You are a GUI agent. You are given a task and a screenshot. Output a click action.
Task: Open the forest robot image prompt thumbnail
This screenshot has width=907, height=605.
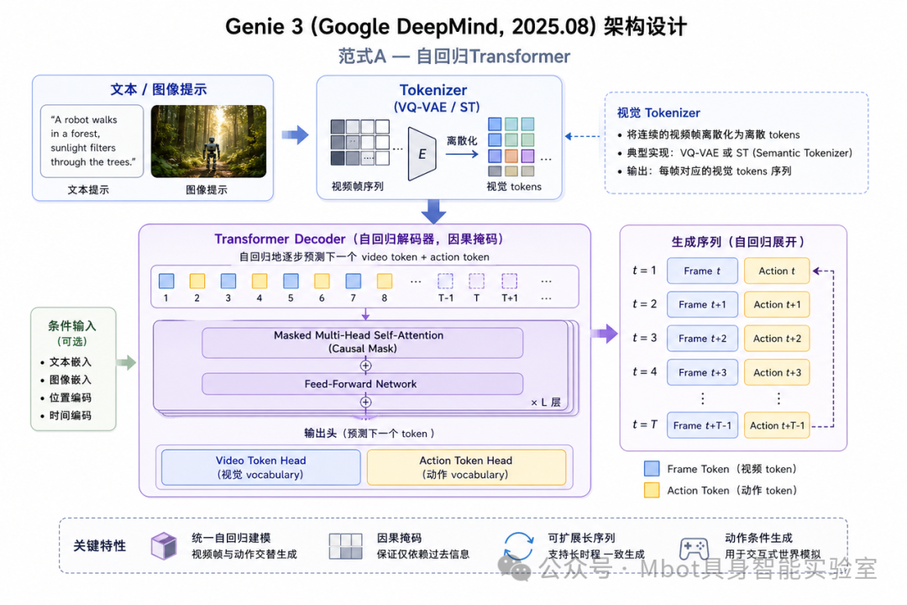click(208, 141)
